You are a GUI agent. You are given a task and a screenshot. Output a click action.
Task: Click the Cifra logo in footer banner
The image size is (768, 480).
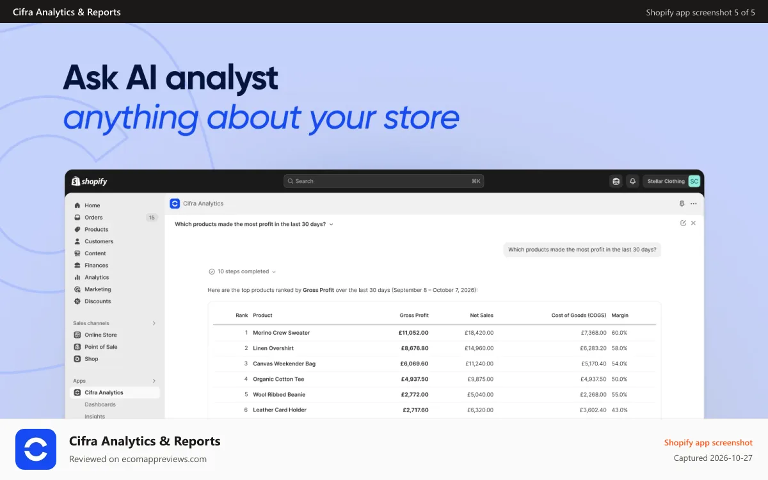click(x=36, y=449)
